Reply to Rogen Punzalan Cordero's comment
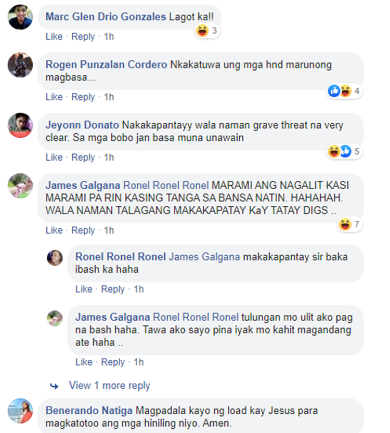Screen dimensions: 390x433 [x=83, y=97]
